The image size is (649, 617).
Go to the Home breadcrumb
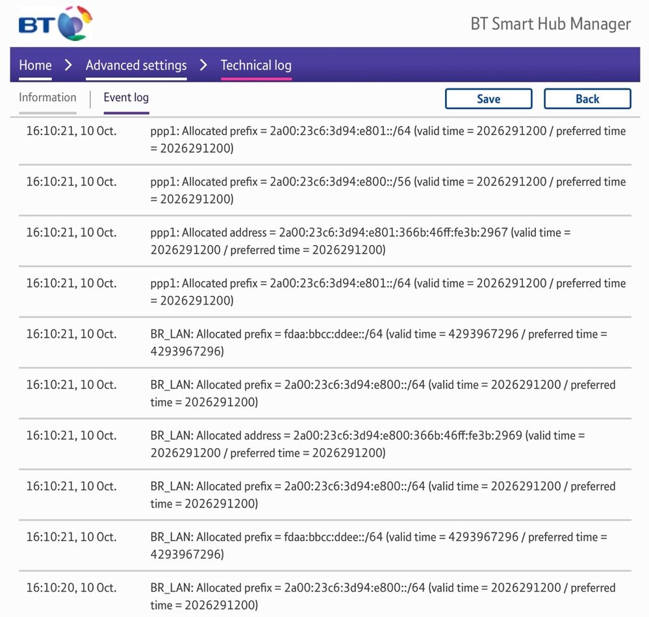point(35,65)
